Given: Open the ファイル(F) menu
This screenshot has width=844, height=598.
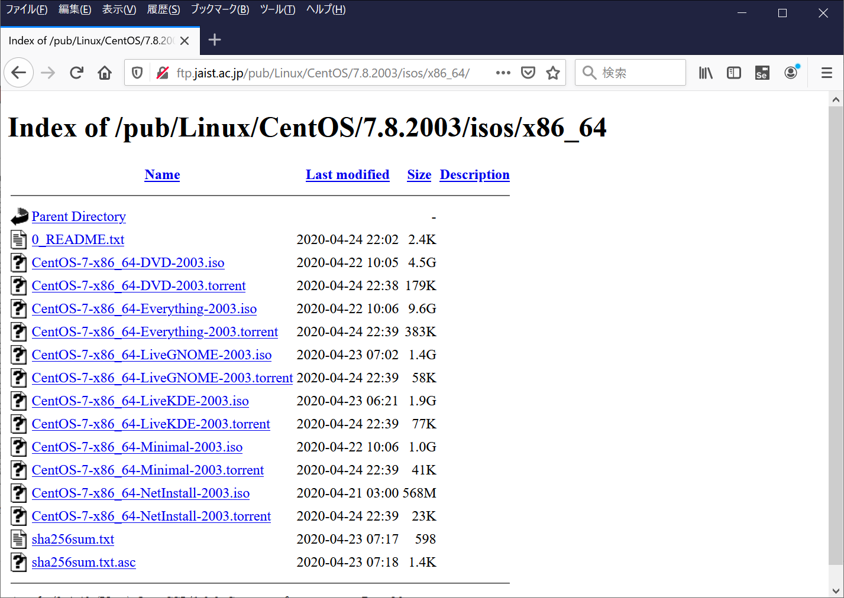Looking at the screenshot, I should [x=27, y=9].
